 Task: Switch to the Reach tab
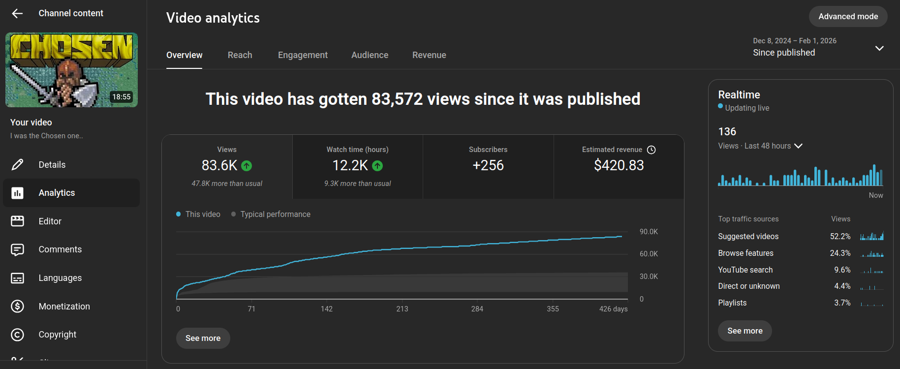(240, 55)
